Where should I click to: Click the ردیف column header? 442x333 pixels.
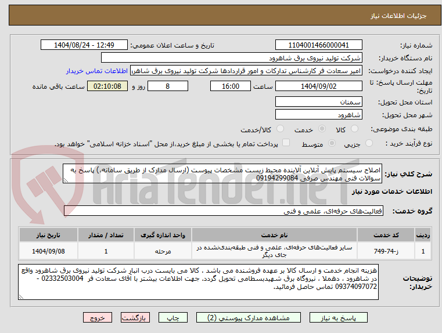pos(423,235)
